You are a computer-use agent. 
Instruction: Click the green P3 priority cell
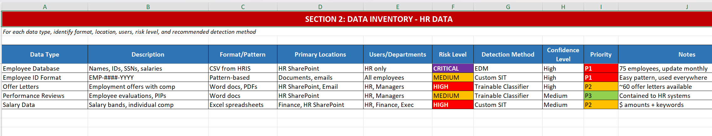click(601, 96)
